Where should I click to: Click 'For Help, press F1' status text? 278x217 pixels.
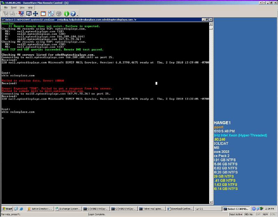tap(11, 214)
